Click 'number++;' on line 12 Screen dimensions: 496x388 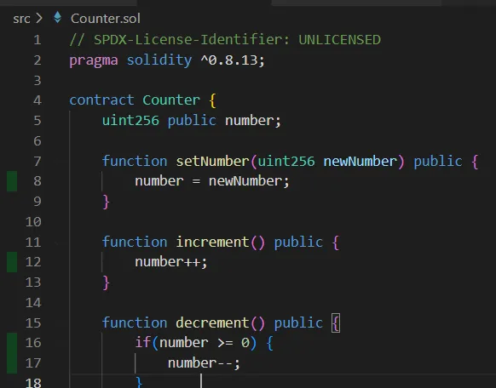(x=170, y=262)
